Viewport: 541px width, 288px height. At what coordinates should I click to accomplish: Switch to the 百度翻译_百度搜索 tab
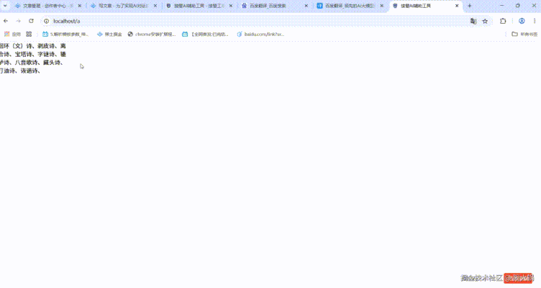[273, 6]
